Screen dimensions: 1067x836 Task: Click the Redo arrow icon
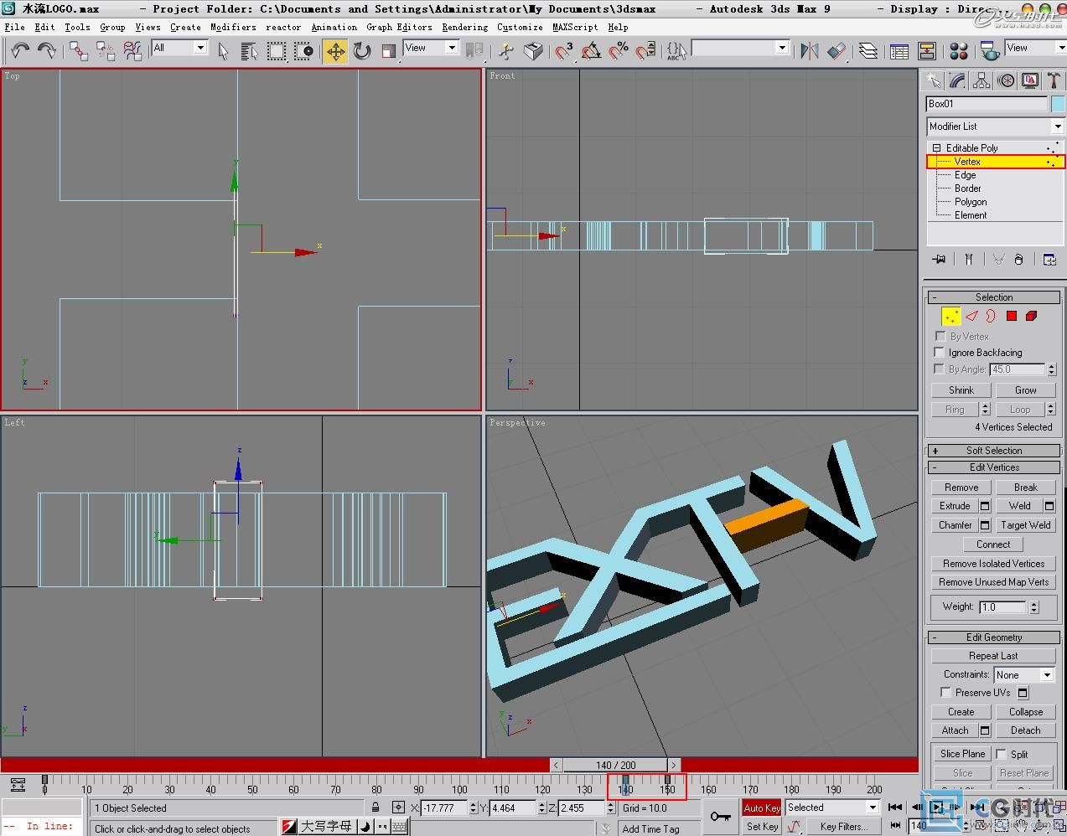(47, 51)
